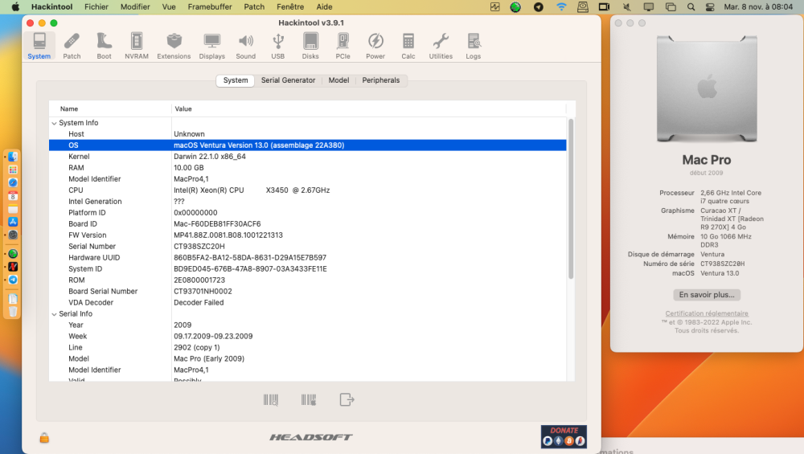Open the Framebuffer menu
Image resolution: width=804 pixels, height=454 pixels.
click(x=210, y=6)
